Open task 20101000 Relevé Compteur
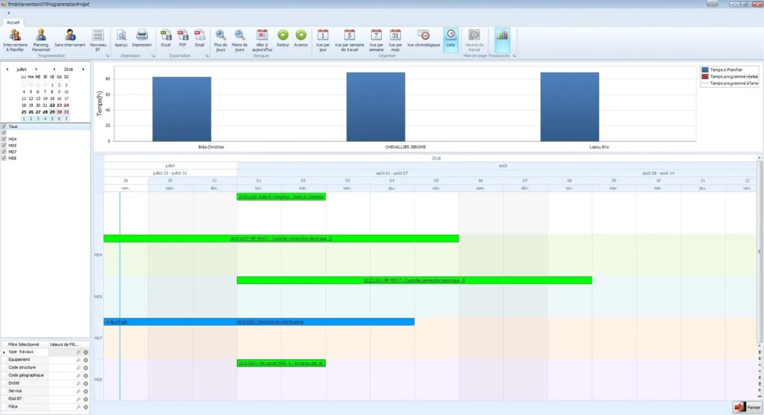The height and width of the screenshot is (415, 764). tap(281, 197)
